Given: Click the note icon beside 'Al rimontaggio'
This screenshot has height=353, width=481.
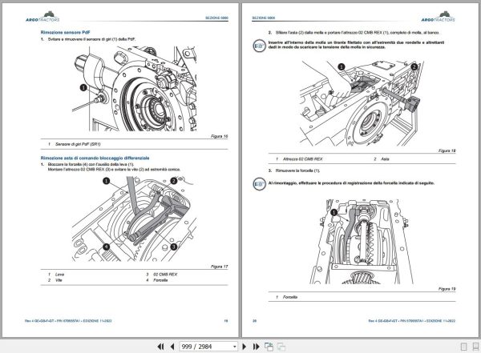Looking at the screenshot, I should click(259, 184).
